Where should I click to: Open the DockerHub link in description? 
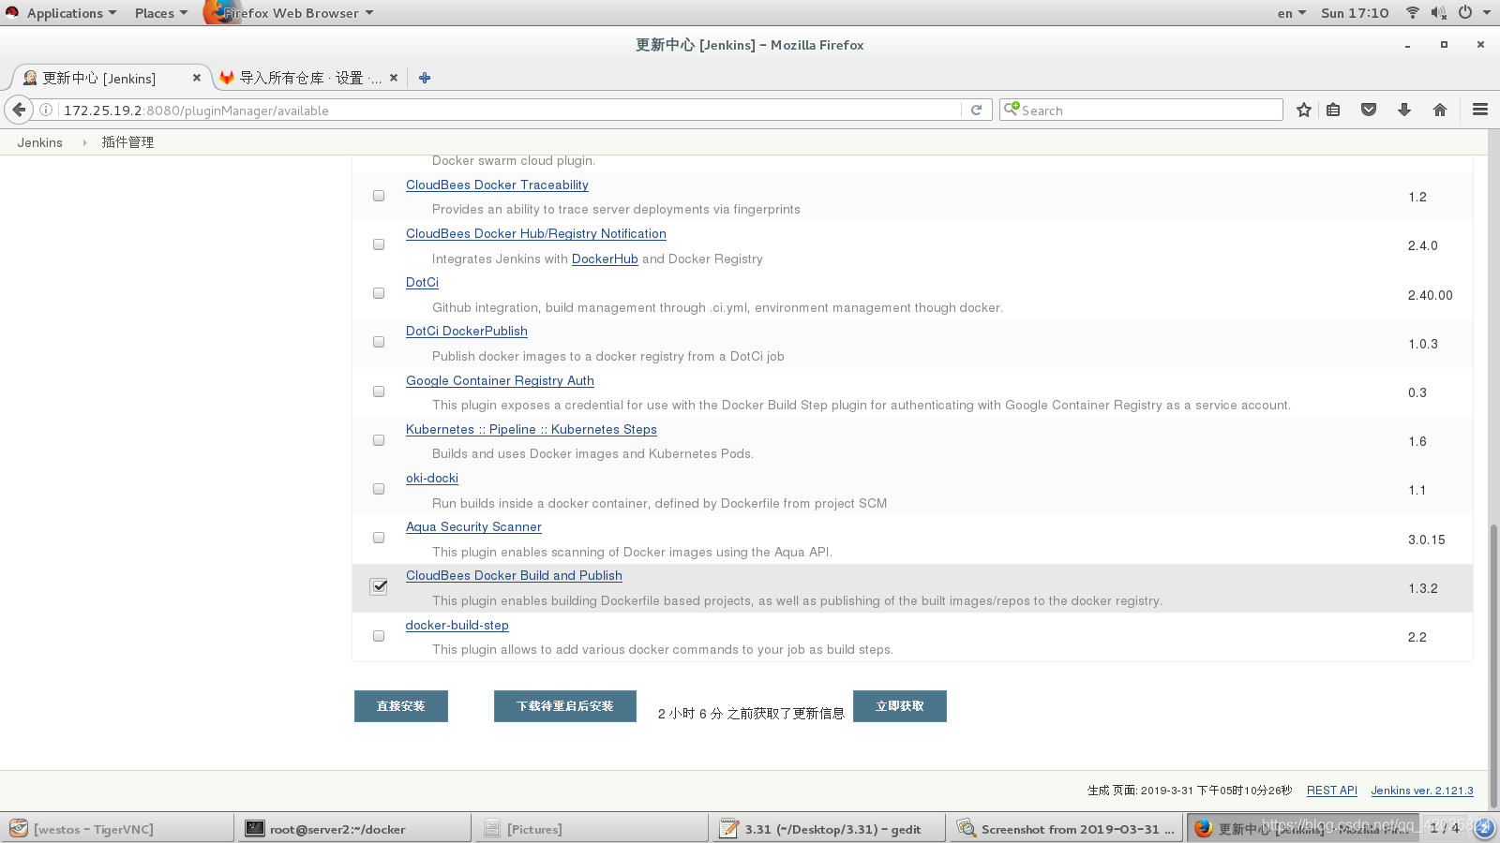click(x=605, y=259)
